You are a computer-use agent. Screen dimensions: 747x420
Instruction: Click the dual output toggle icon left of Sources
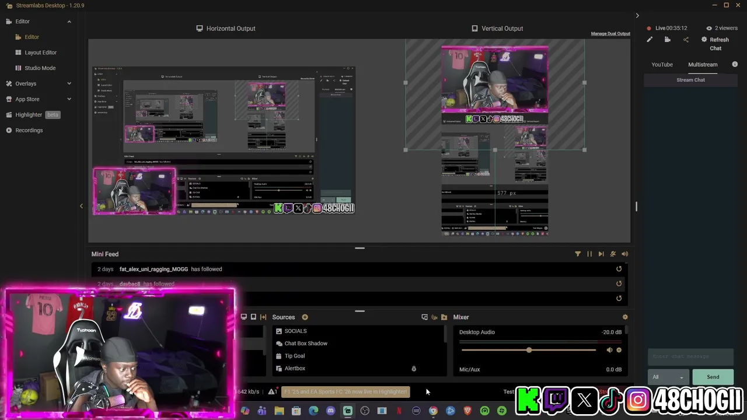pos(263,317)
